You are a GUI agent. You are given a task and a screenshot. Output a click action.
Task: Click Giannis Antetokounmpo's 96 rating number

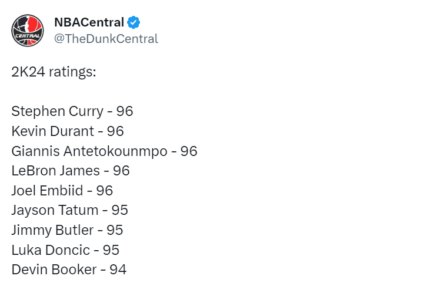tap(189, 151)
